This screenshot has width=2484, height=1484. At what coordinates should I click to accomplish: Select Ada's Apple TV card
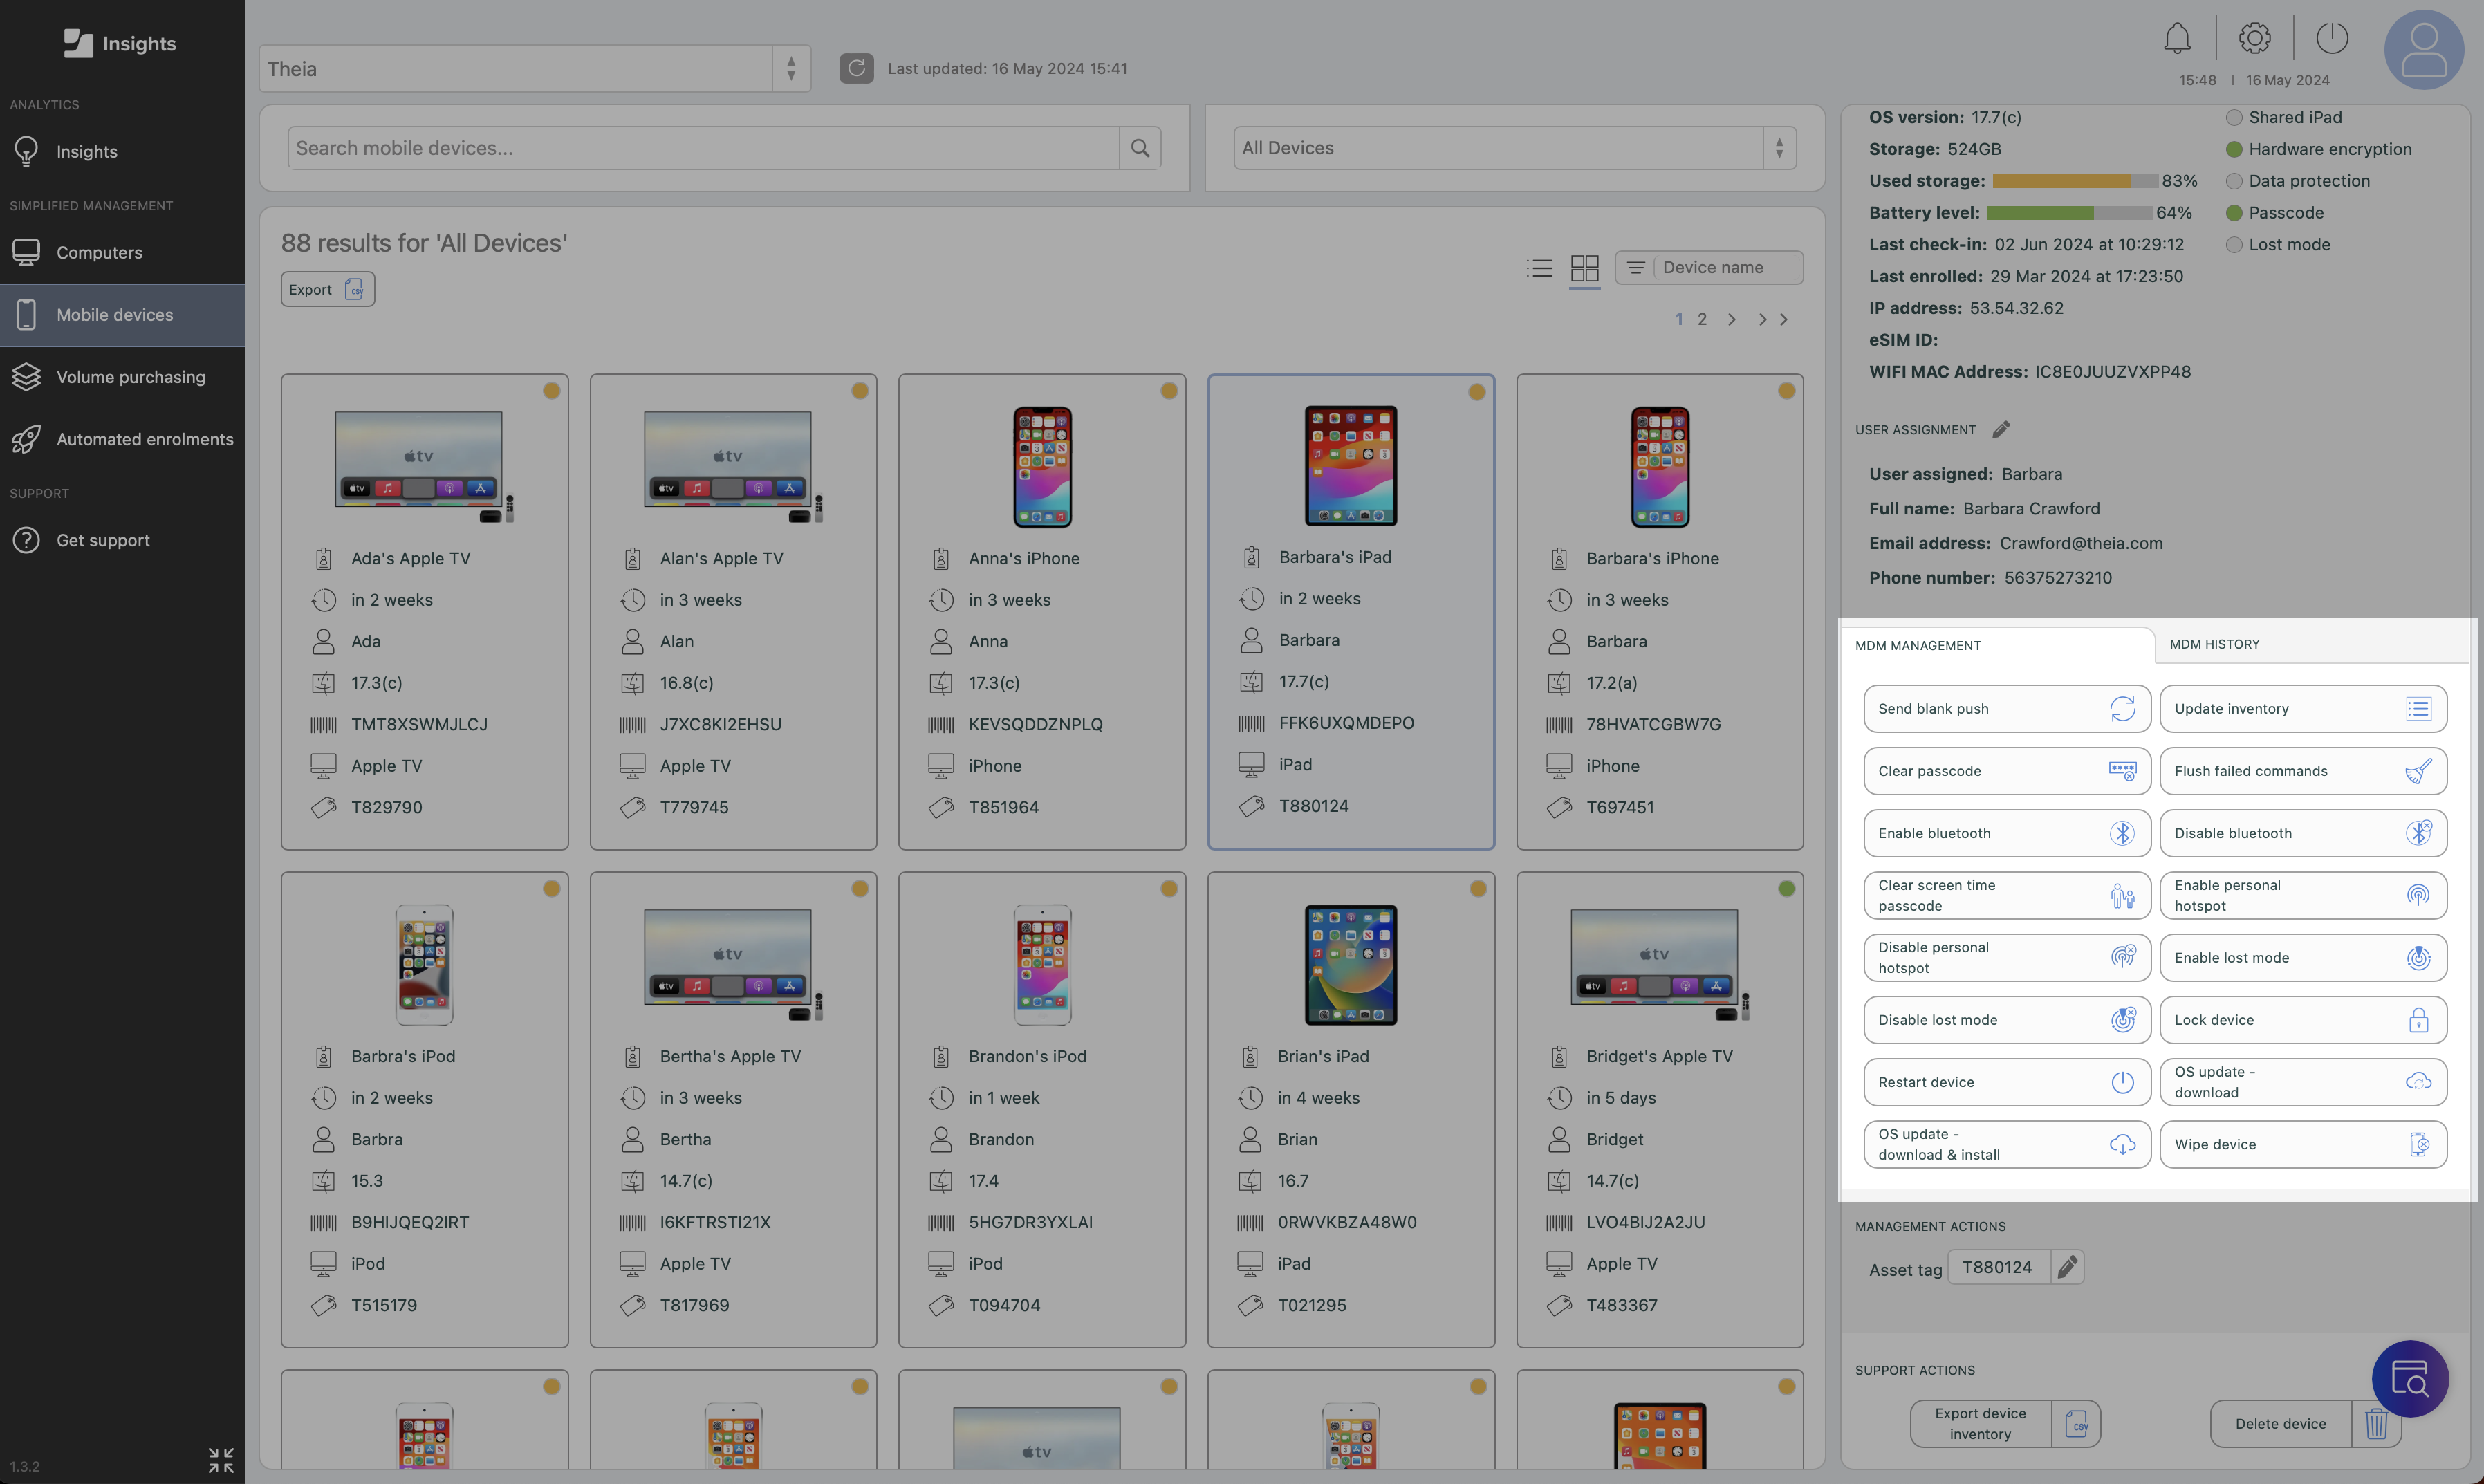[424, 612]
